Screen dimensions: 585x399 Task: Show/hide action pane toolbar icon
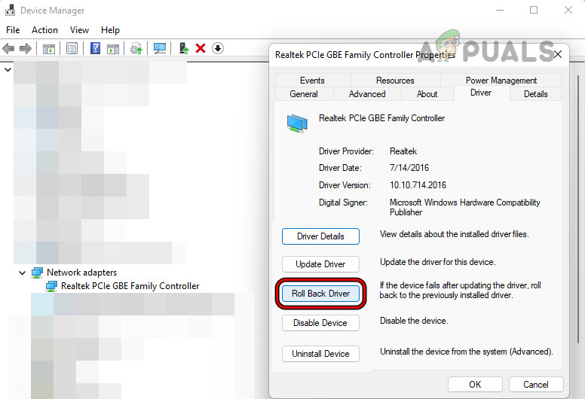pos(113,48)
